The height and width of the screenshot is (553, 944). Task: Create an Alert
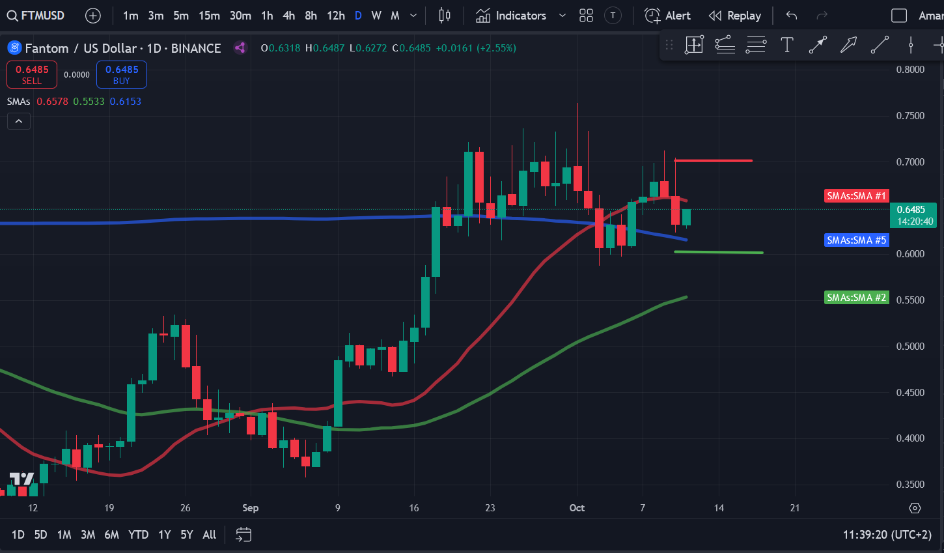[667, 16]
